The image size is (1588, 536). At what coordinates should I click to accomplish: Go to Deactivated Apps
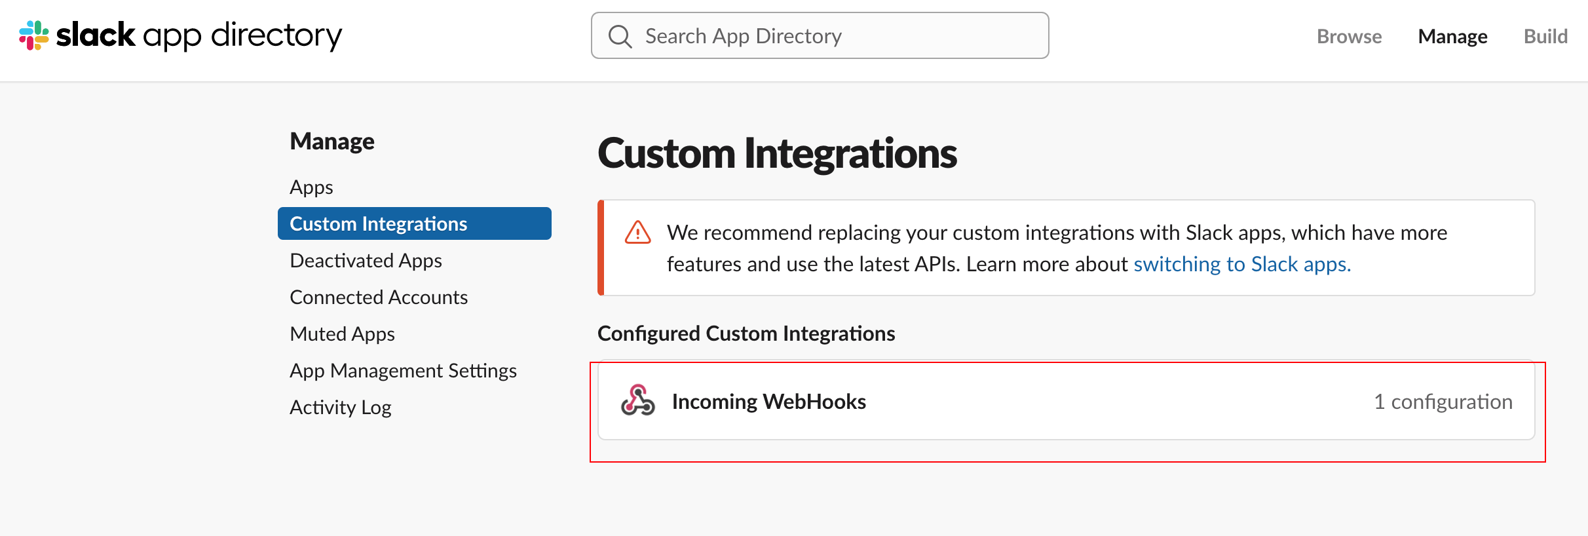366,260
